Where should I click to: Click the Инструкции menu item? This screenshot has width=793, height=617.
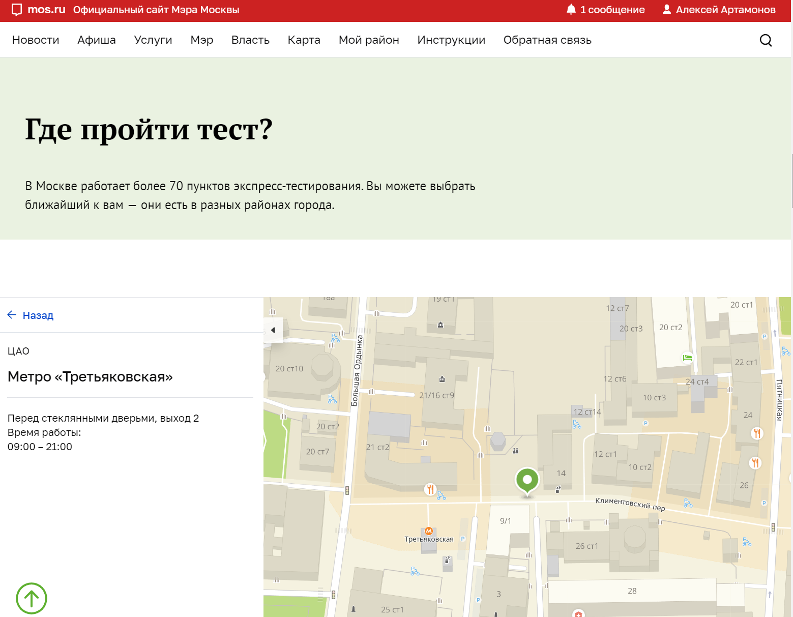click(x=451, y=40)
